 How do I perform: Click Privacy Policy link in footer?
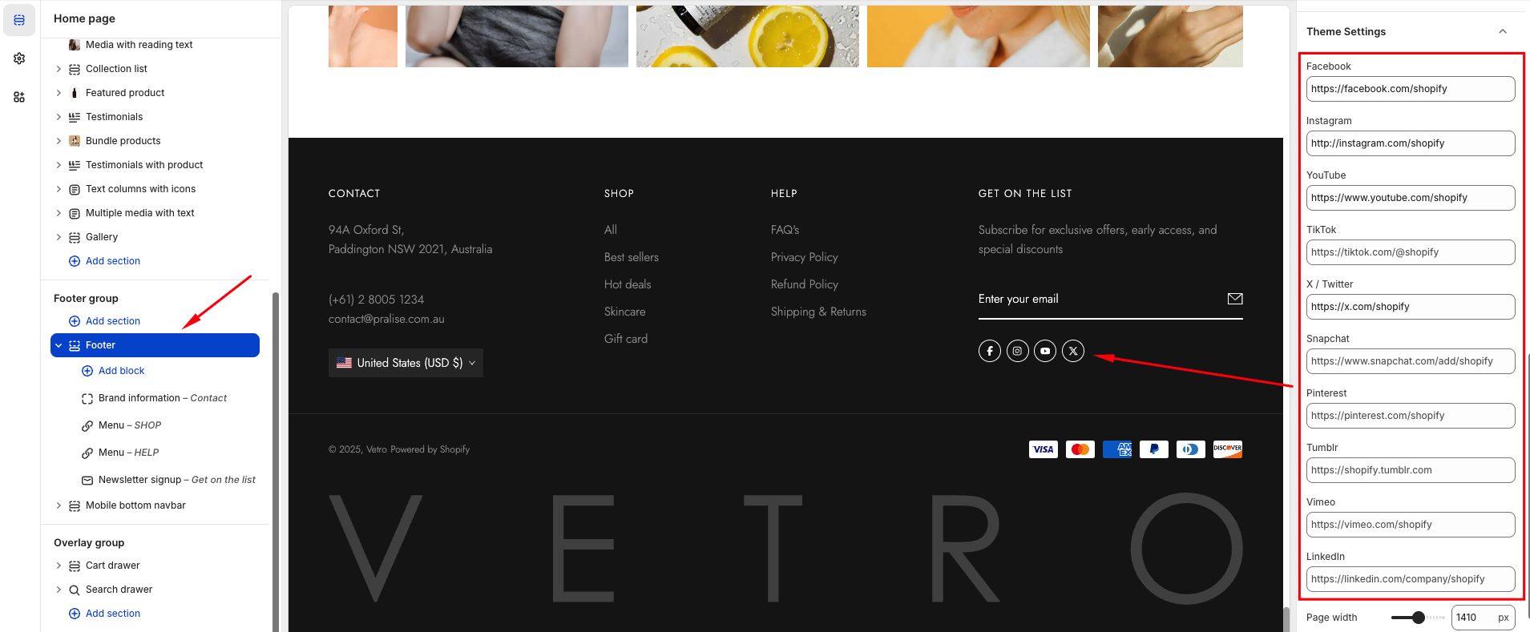point(804,257)
